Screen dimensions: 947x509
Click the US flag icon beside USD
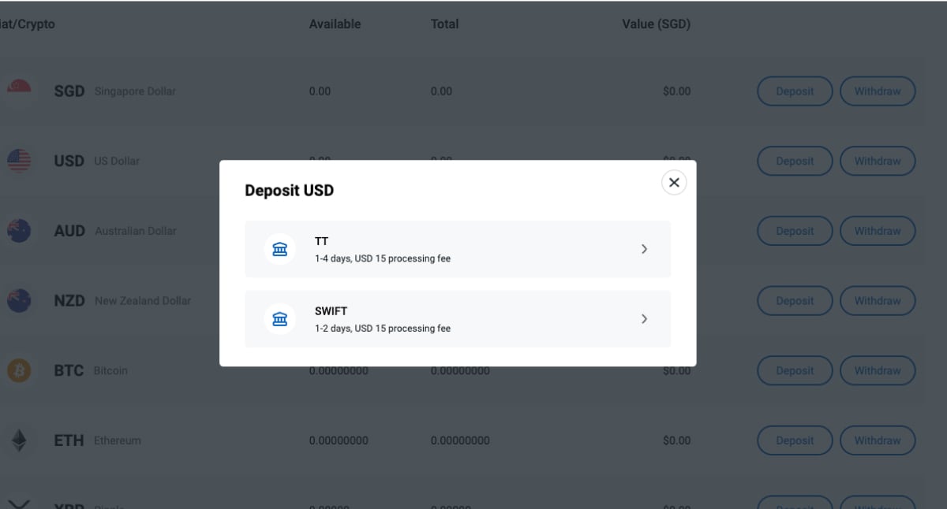click(x=19, y=161)
